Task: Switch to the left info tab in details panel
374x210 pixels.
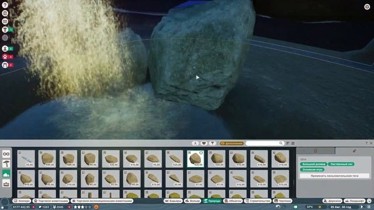Action: (x=316, y=151)
